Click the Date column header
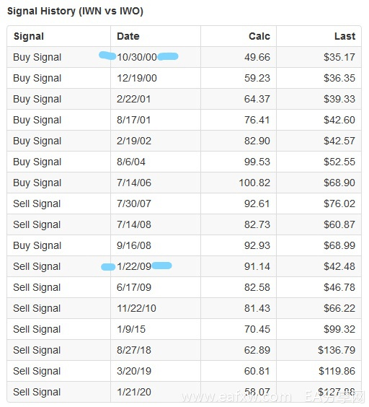369x407 pixels. [128, 36]
